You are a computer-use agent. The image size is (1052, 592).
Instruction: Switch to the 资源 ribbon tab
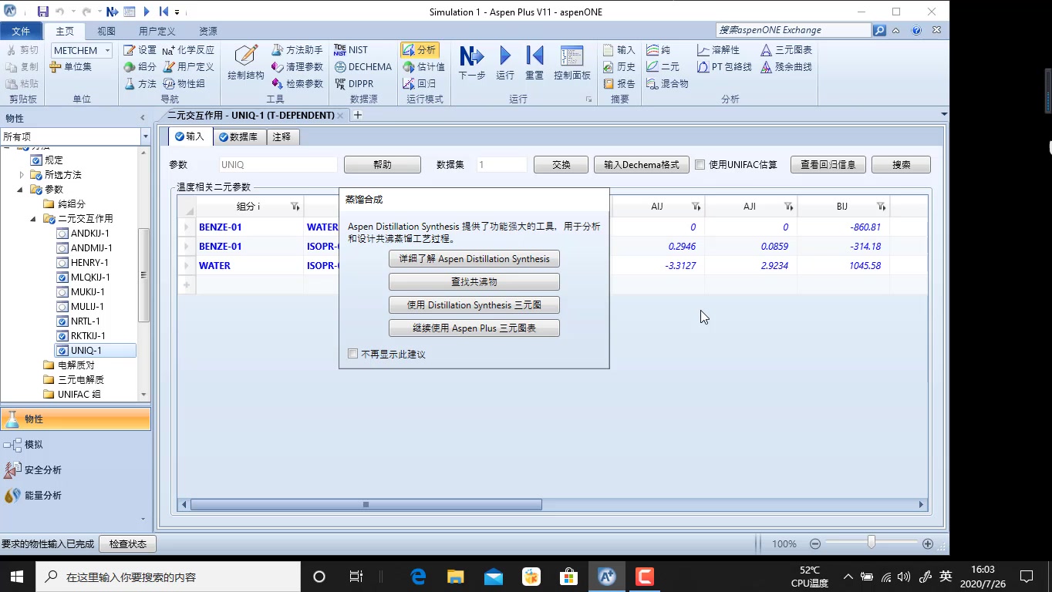click(207, 31)
